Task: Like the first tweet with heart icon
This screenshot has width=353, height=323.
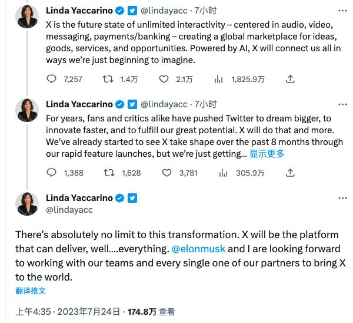Action: 164,79
